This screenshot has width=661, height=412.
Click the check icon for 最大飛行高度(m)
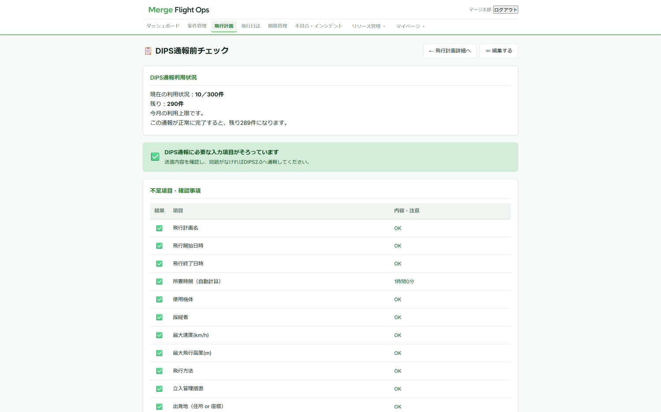(x=160, y=353)
